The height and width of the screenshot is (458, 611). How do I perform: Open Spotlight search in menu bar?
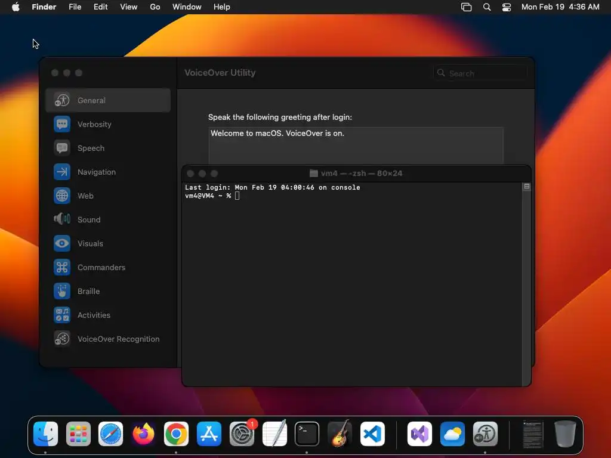click(487, 7)
